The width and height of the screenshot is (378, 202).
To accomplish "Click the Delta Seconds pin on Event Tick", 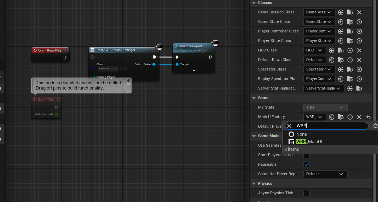I will tap(56, 115).
